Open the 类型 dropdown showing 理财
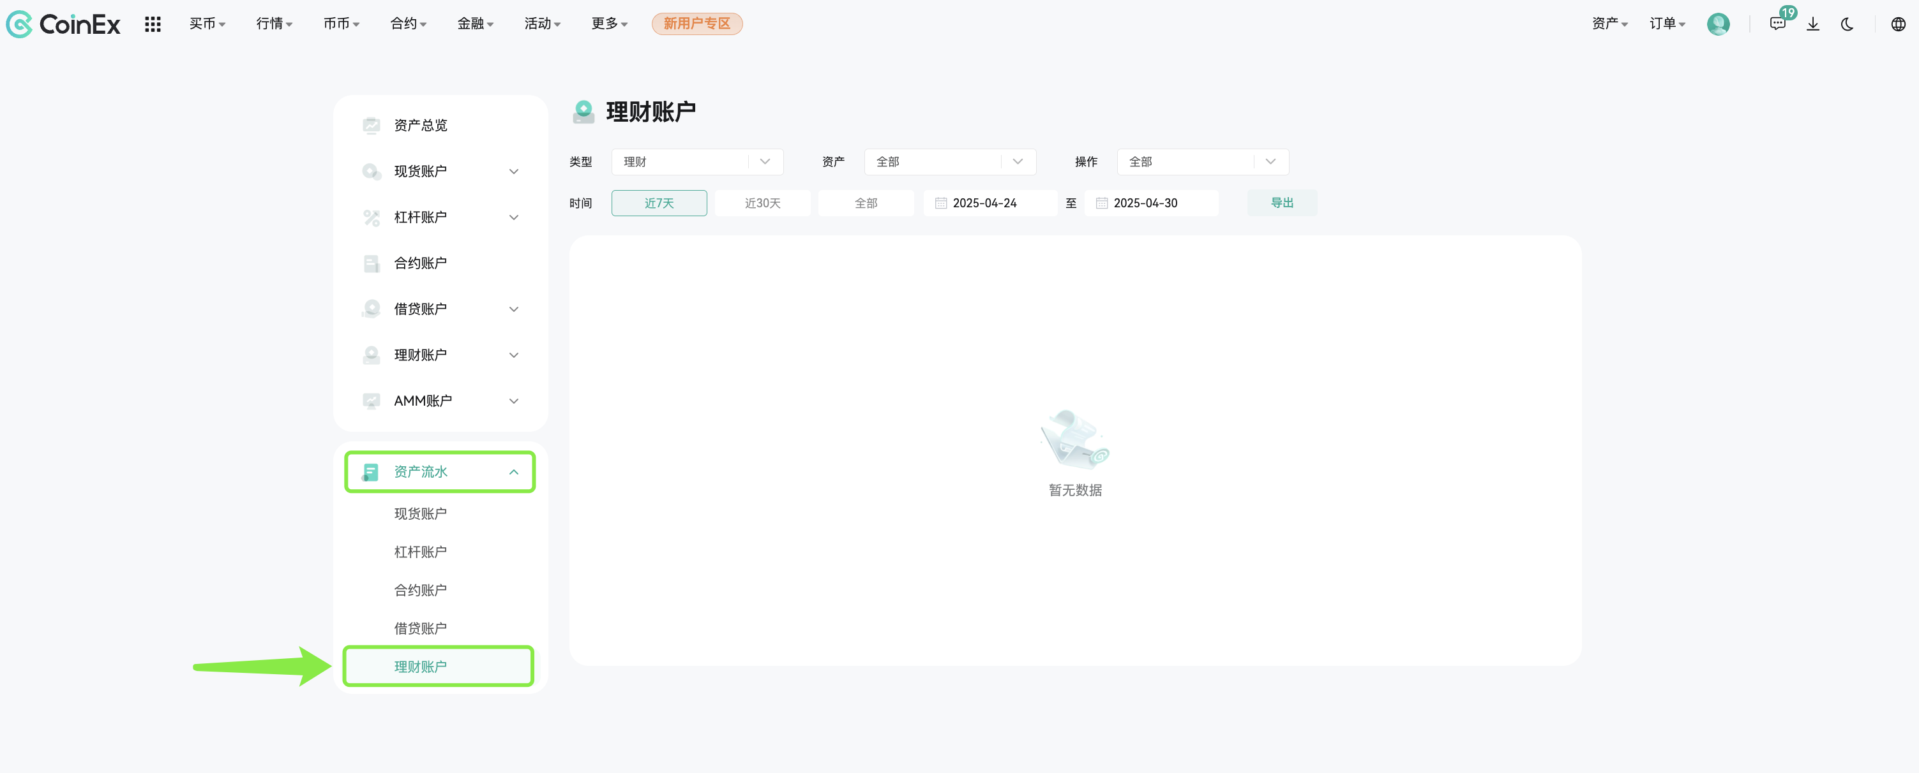Viewport: 1919px width, 773px height. click(x=696, y=162)
